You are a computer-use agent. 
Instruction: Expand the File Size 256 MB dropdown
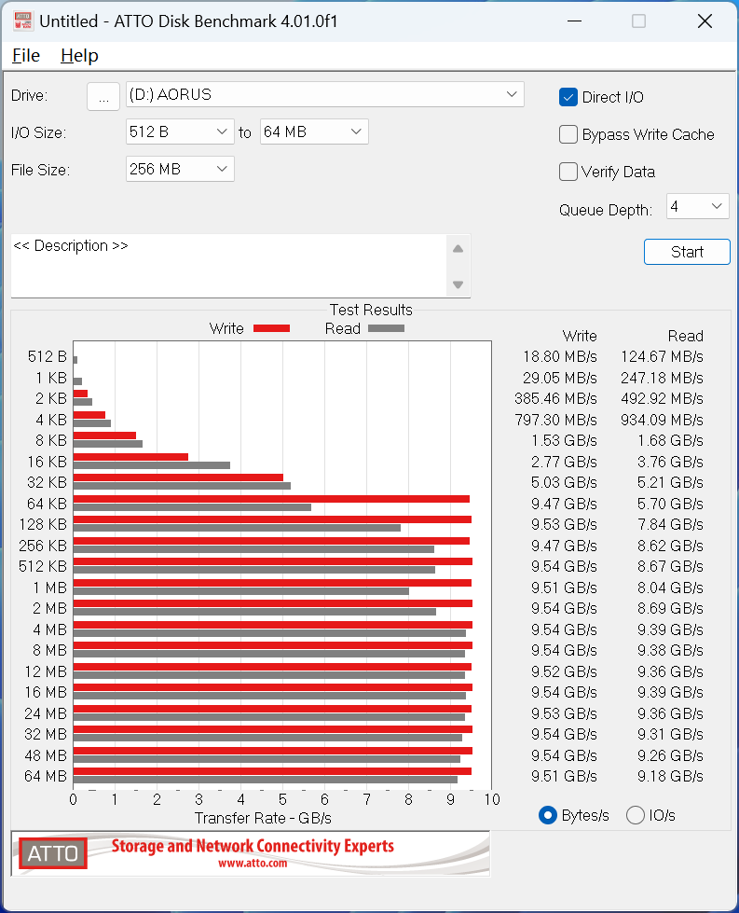click(x=180, y=169)
